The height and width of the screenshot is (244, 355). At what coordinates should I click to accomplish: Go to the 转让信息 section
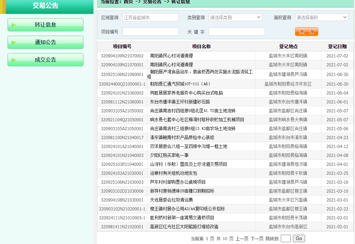tap(45, 25)
